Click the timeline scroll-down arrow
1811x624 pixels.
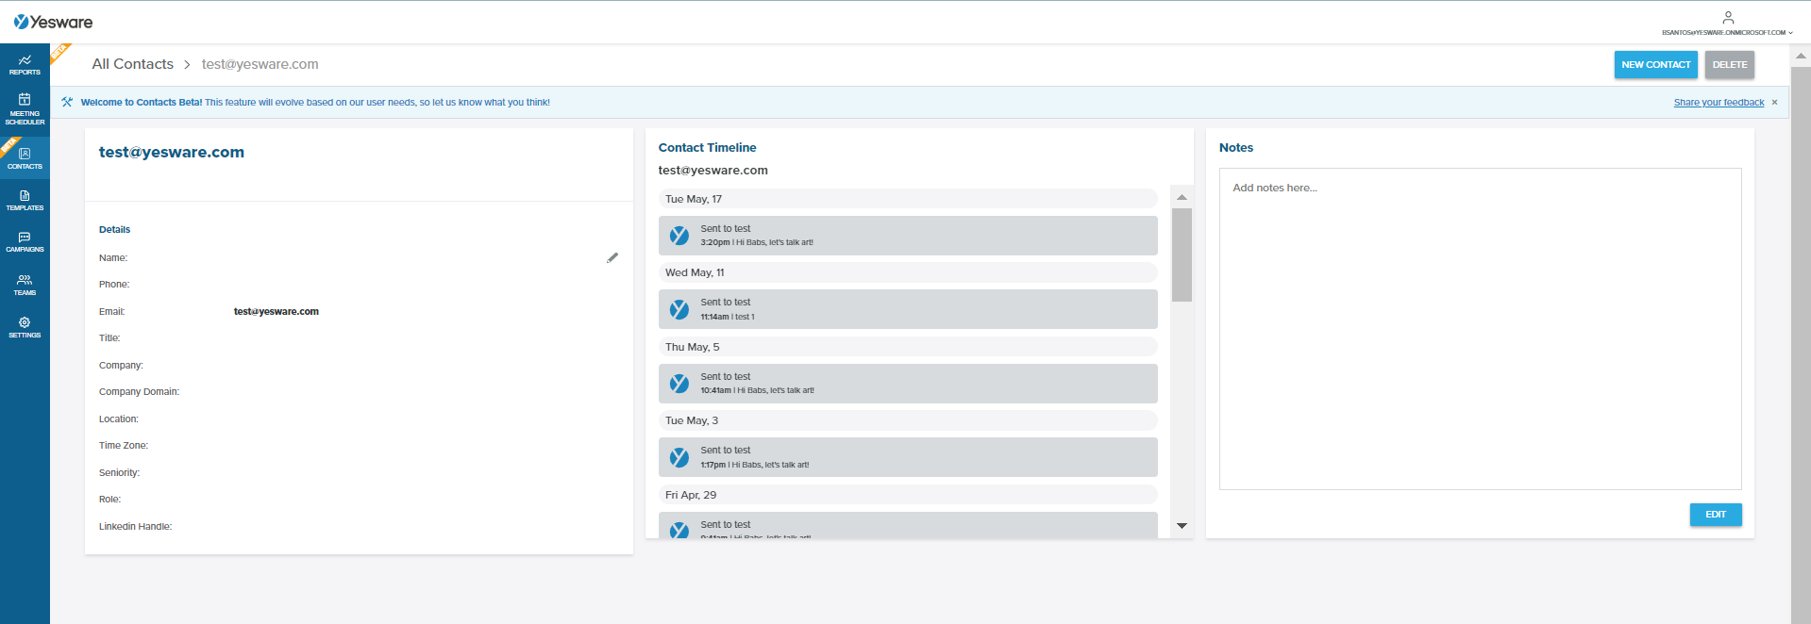1182,526
